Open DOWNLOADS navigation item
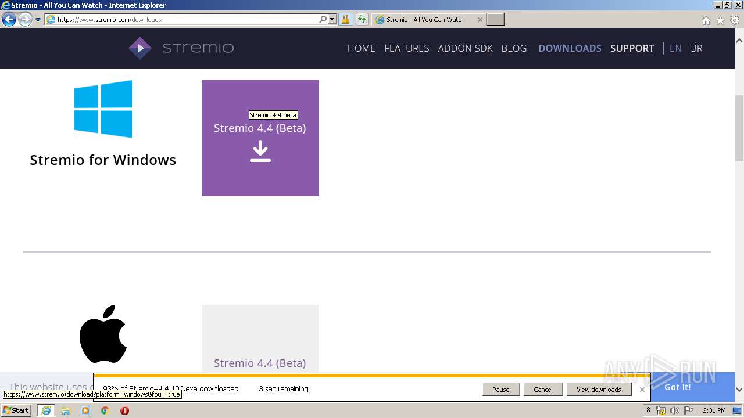The image size is (744, 418). [x=570, y=48]
